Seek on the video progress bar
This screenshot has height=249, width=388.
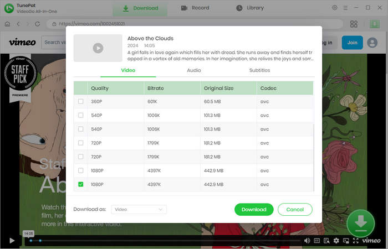pyautogui.click(x=165, y=241)
